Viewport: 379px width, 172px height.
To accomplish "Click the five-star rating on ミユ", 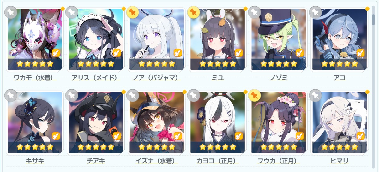I will click(x=218, y=64).
